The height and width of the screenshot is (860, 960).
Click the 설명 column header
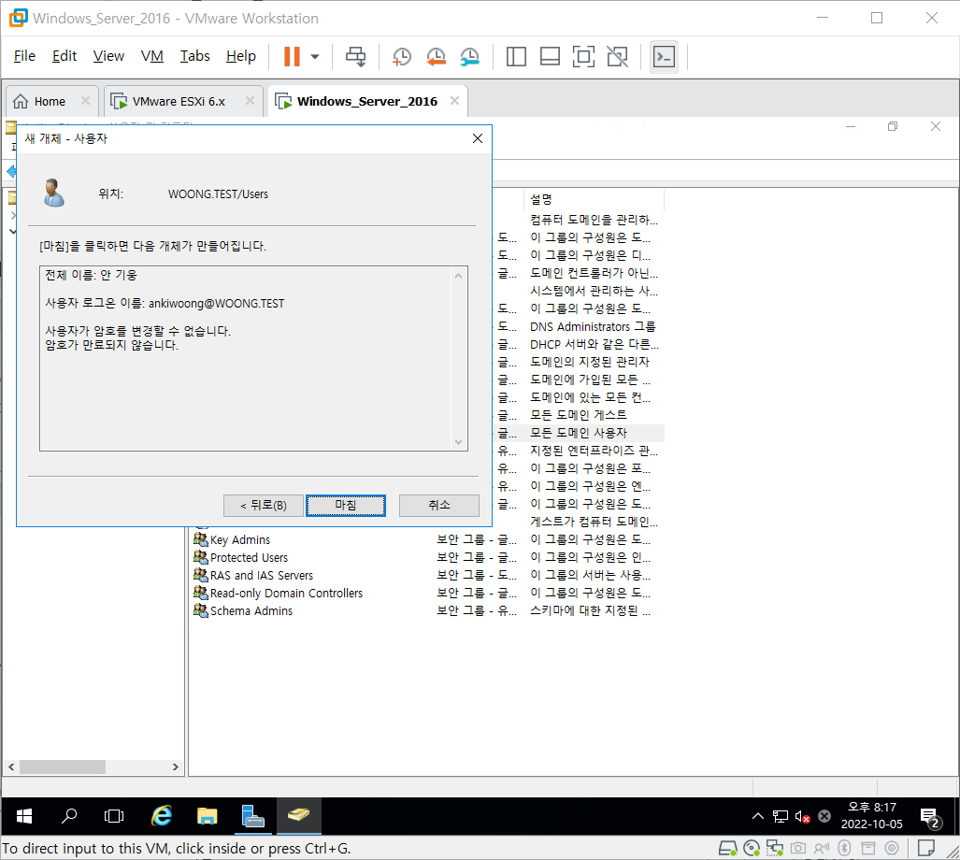[594, 199]
